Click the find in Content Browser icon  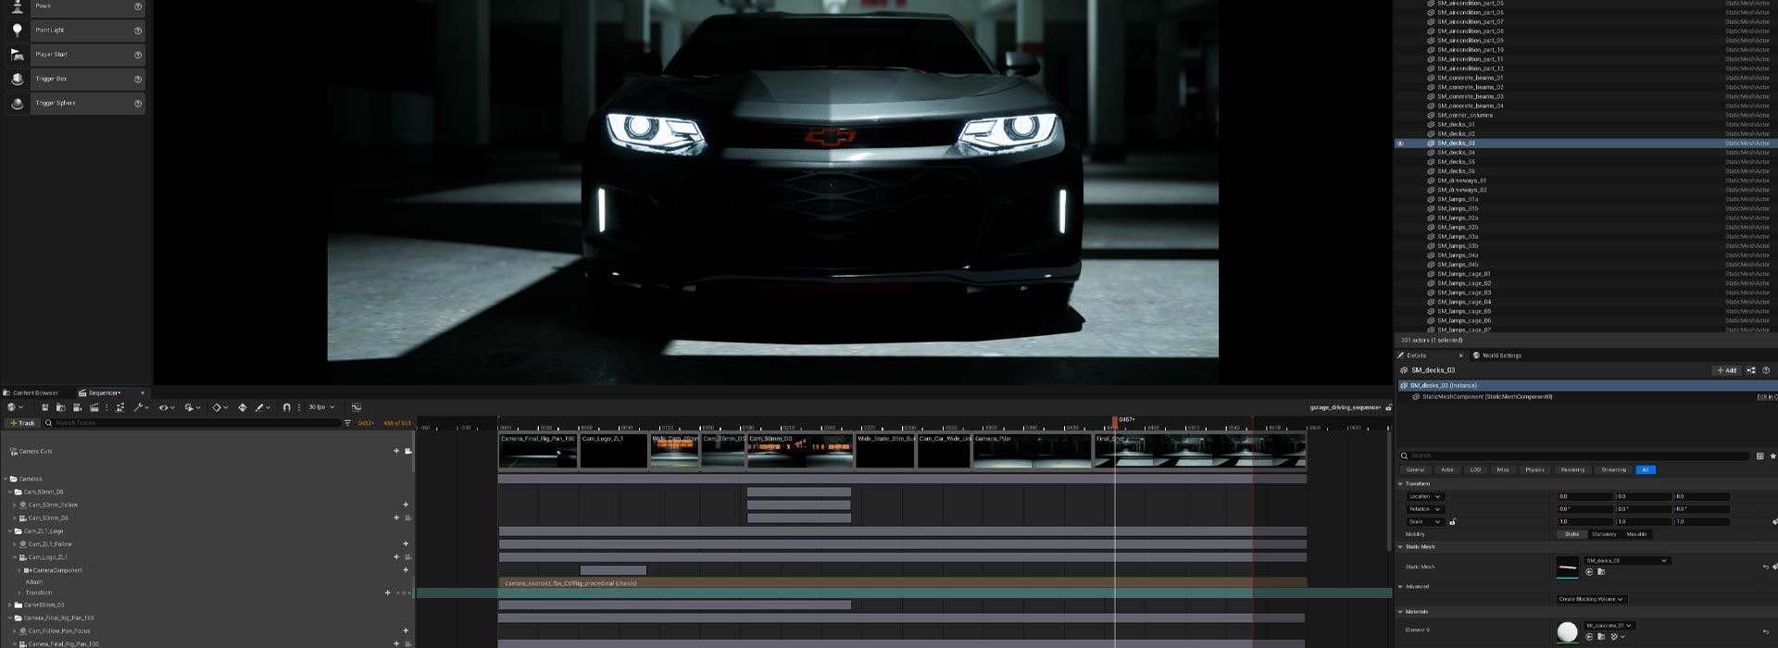[x=60, y=407]
